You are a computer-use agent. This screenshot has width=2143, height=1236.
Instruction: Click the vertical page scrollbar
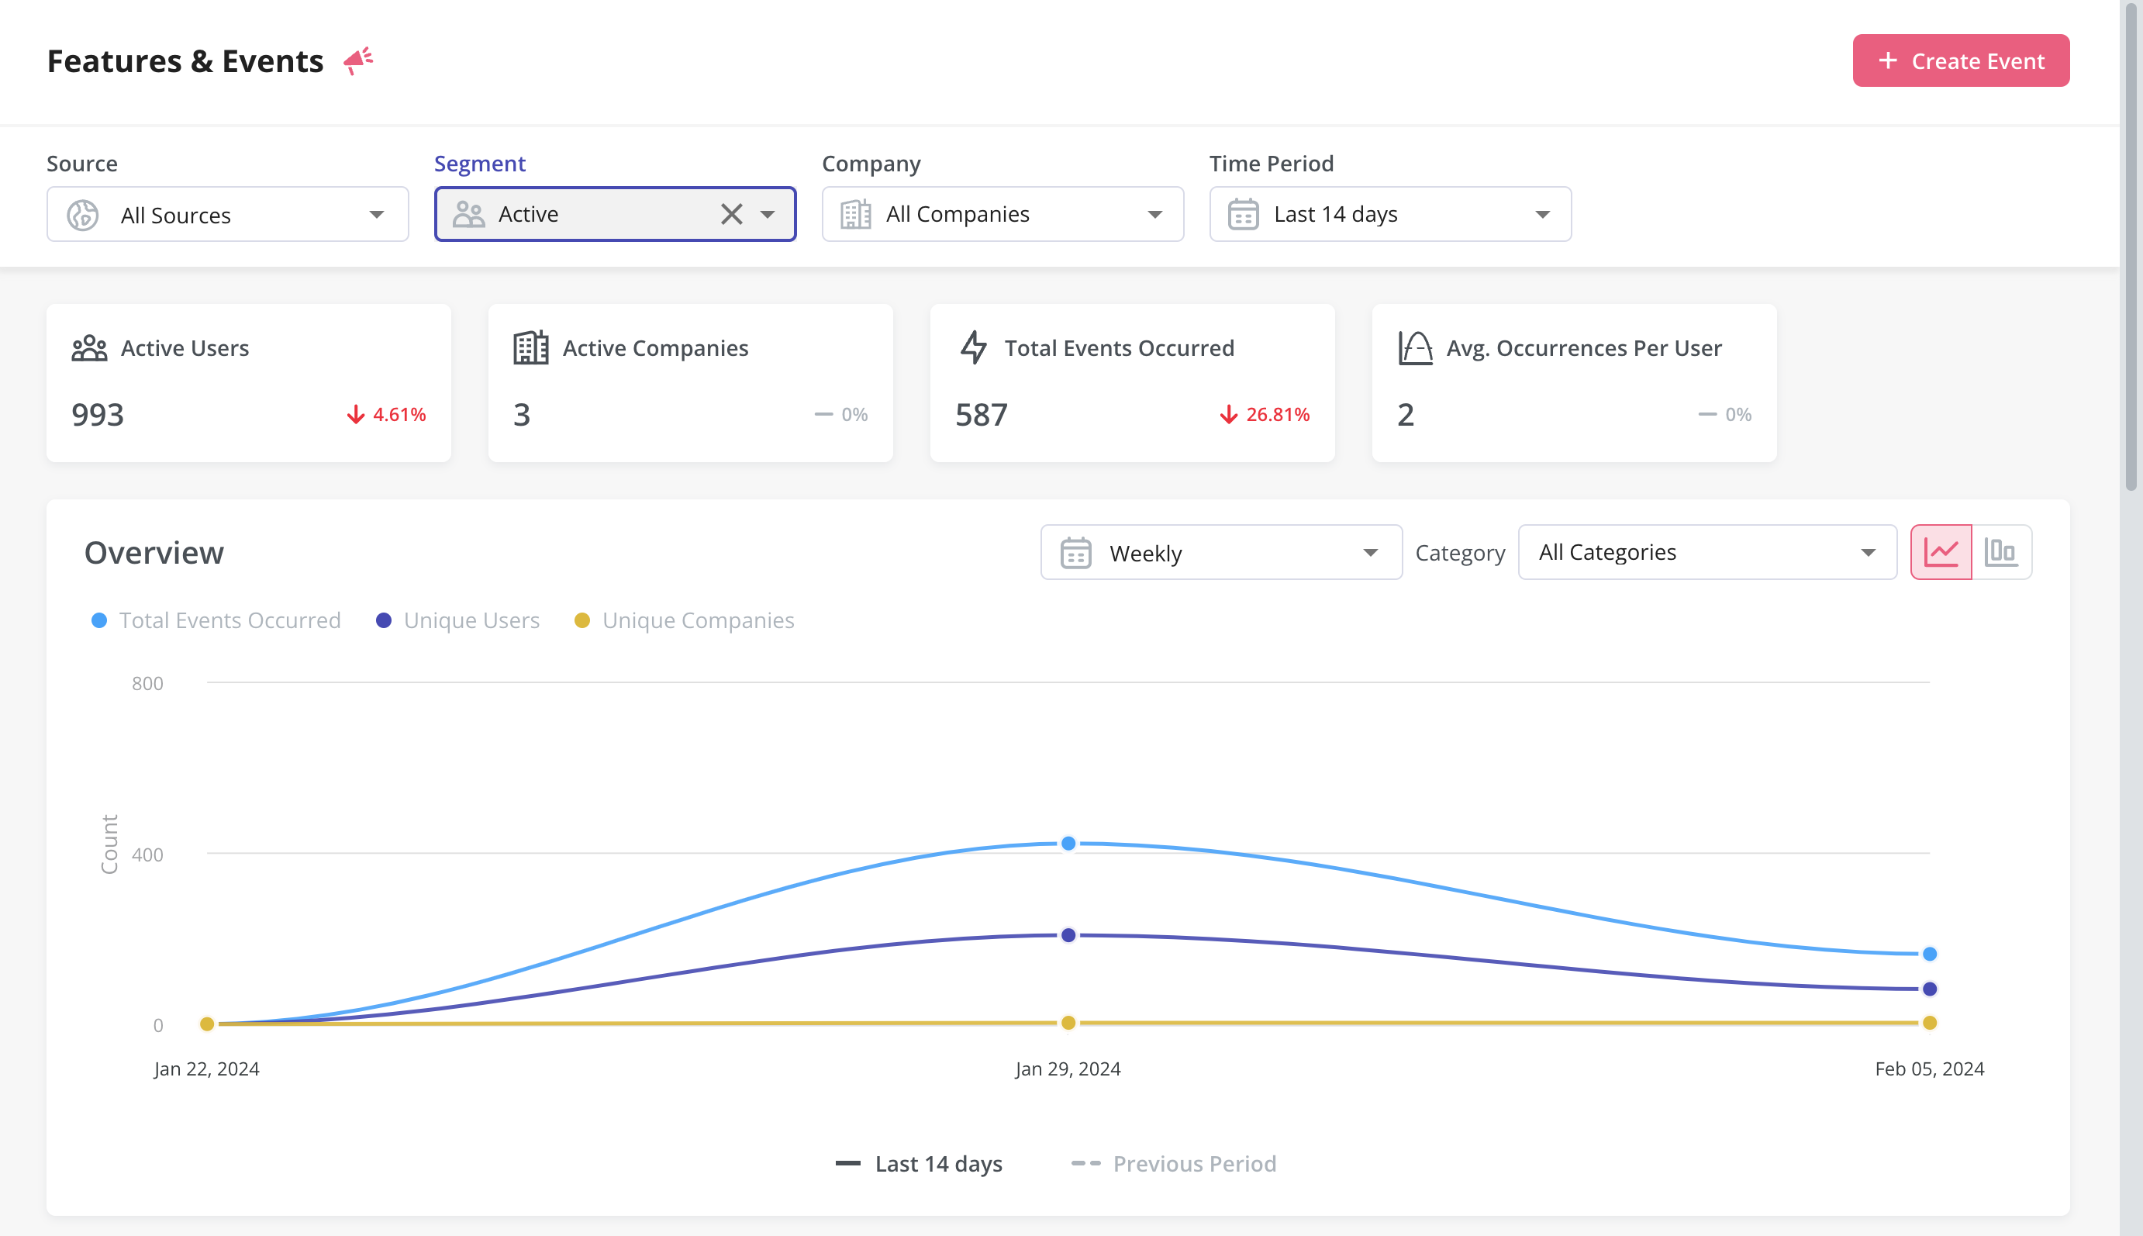pyautogui.click(x=2131, y=246)
